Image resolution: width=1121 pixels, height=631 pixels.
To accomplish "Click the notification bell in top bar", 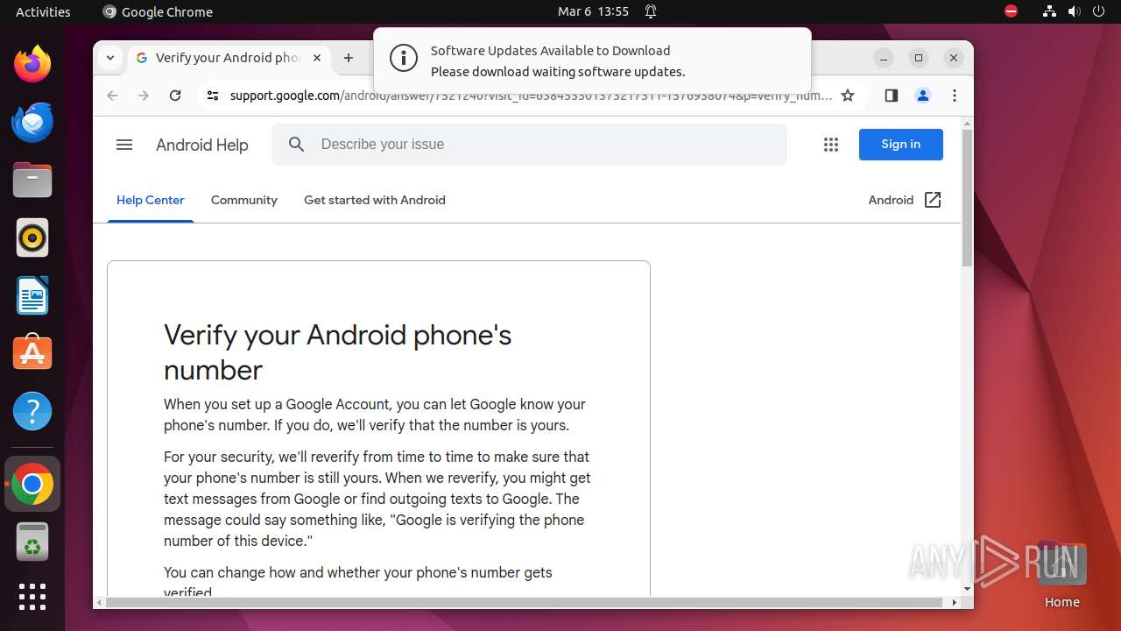I will [651, 11].
